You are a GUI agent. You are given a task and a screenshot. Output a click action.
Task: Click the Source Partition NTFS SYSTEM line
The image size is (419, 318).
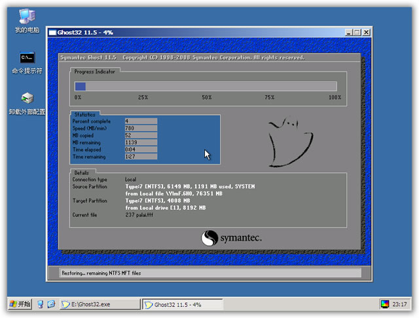point(190,187)
